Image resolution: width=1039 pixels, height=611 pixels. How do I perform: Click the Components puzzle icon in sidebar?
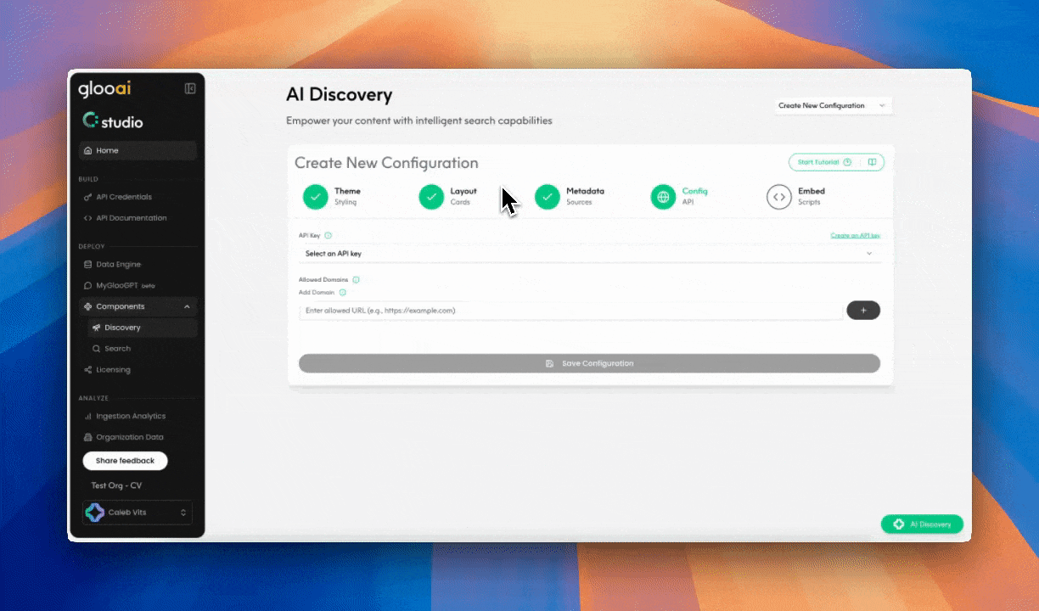pos(87,306)
